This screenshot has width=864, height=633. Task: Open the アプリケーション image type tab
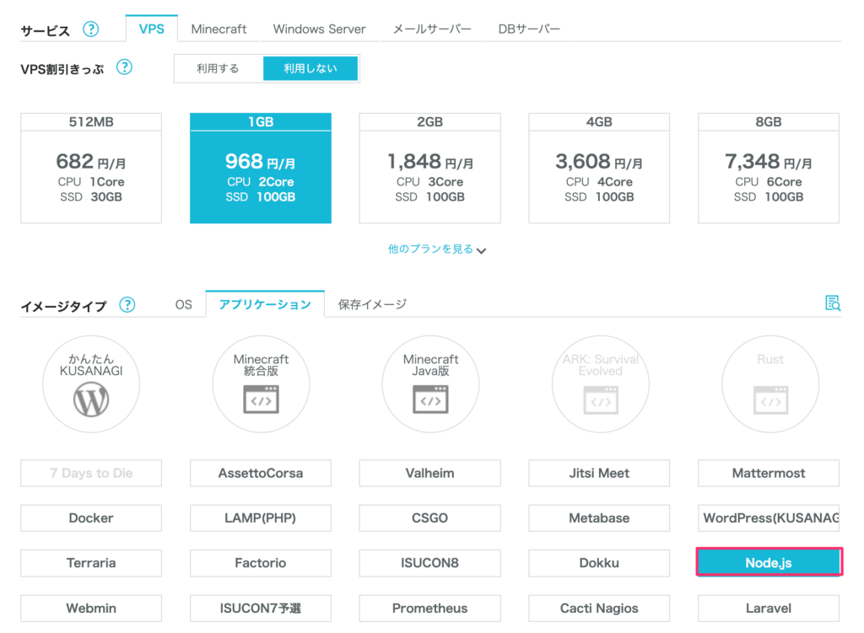pyautogui.click(x=265, y=304)
